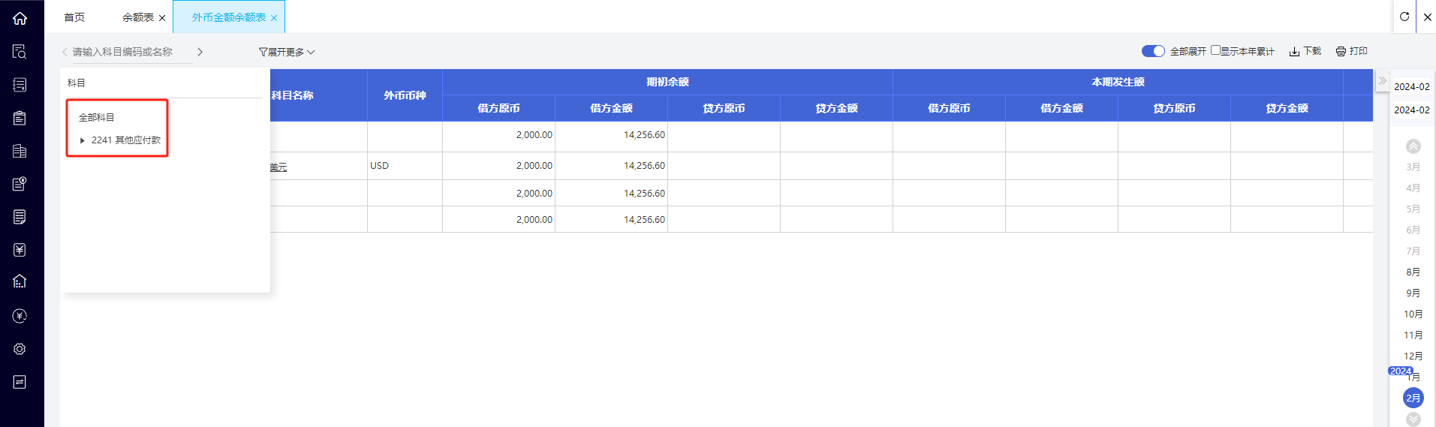Open the checklist document sidebar icon
Viewport: 1436px width, 427px height.
pyautogui.click(x=20, y=85)
